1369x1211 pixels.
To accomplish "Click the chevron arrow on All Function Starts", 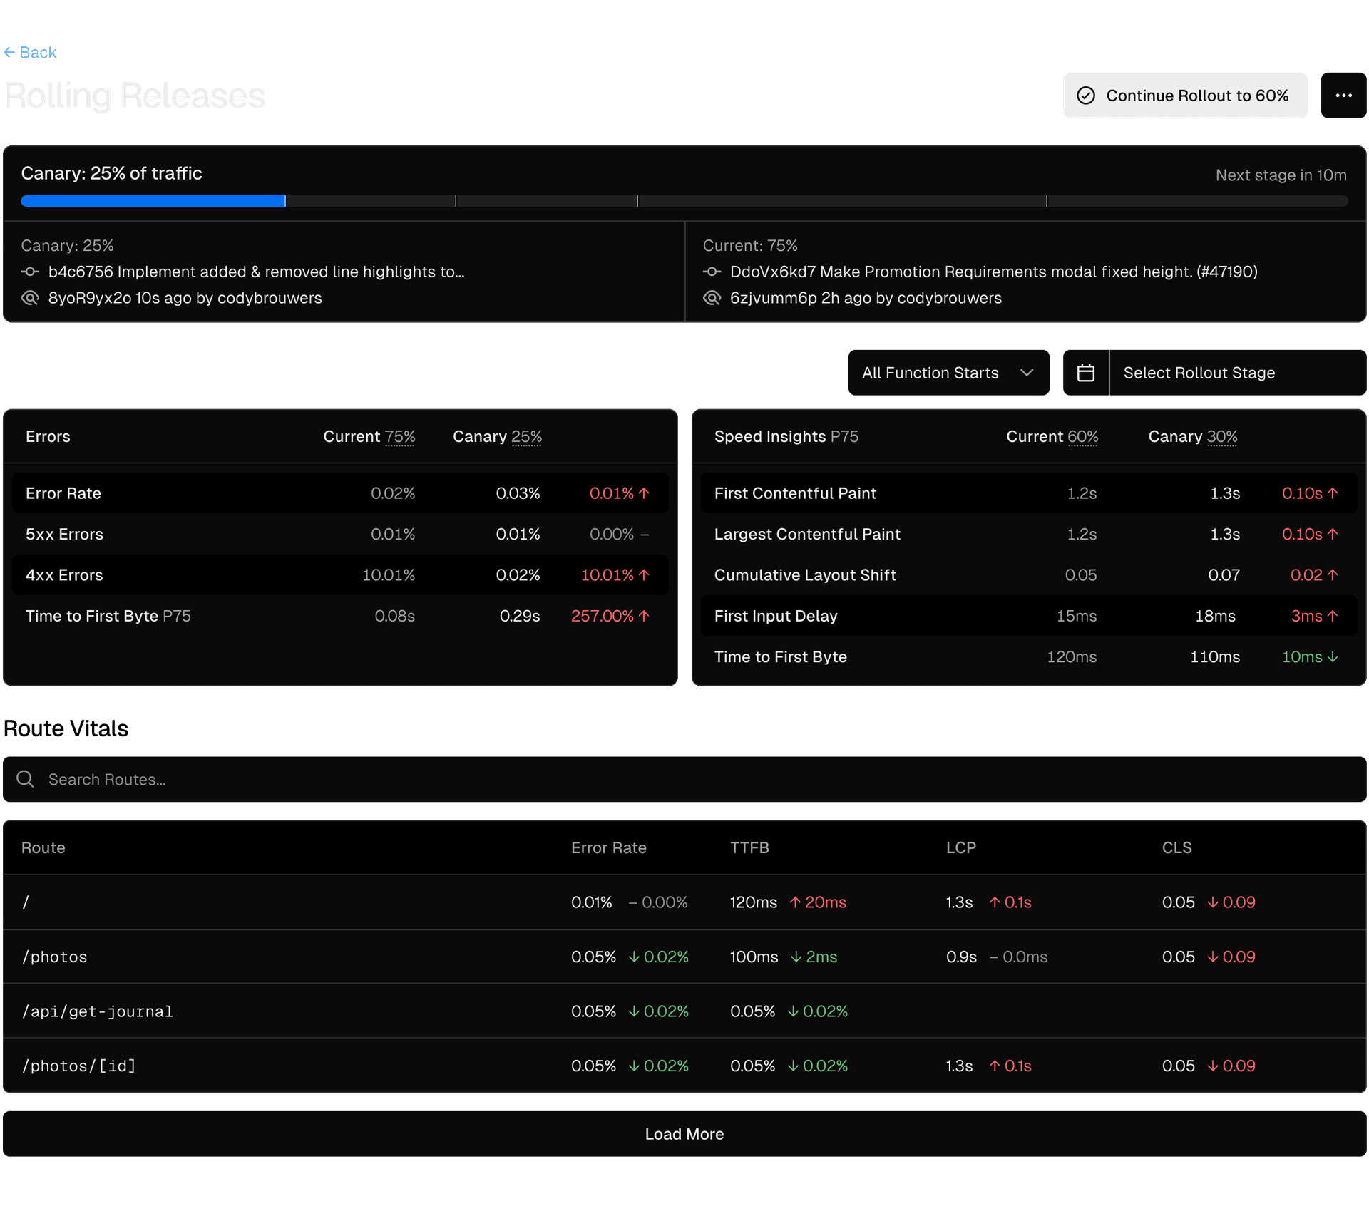I will pos(1027,373).
